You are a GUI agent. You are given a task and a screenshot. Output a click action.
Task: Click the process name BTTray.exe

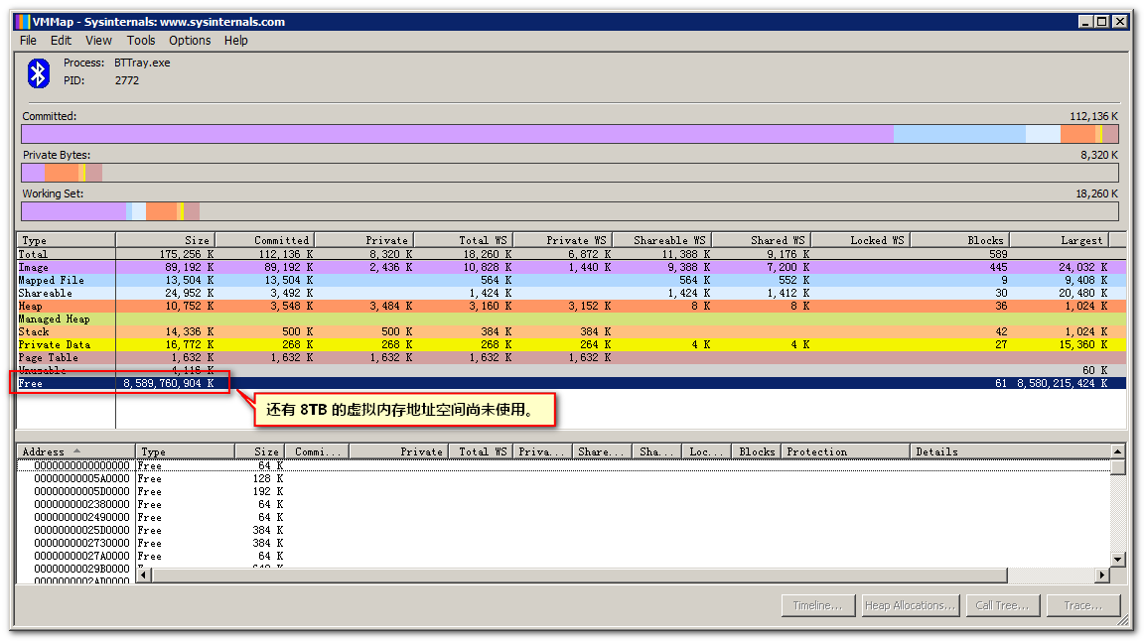tap(142, 64)
